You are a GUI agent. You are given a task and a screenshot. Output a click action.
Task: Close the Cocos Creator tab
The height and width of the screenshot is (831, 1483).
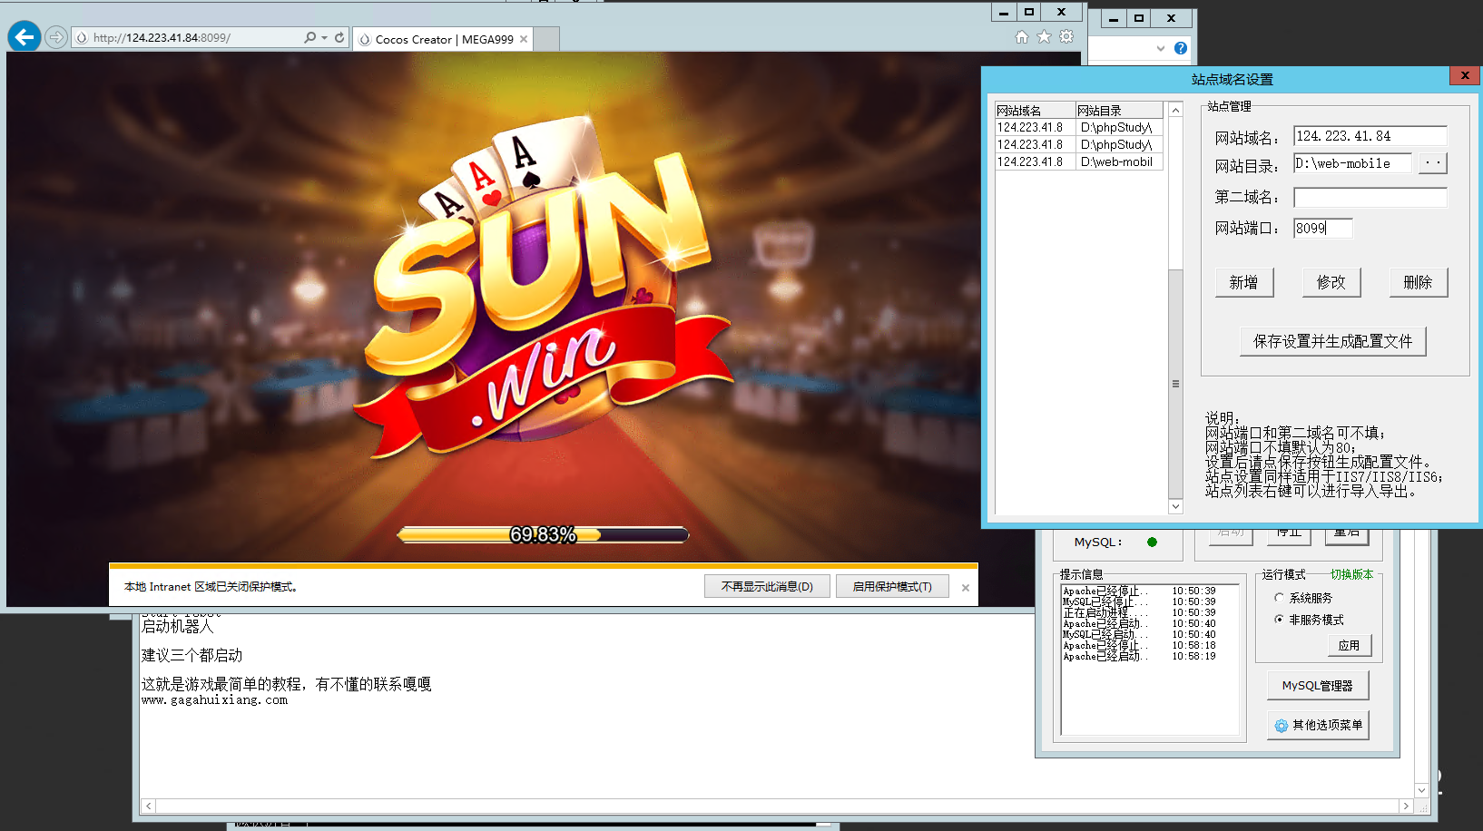click(x=524, y=39)
